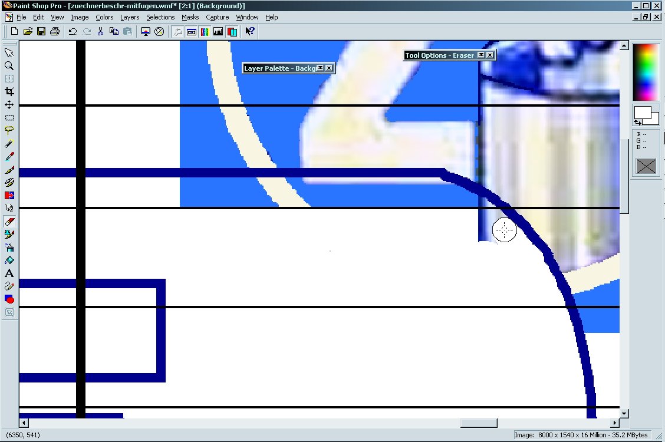Image resolution: width=665 pixels, height=442 pixels.
Task: Close the Tool Options - Eraser palette
Action: pyautogui.click(x=490, y=55)
